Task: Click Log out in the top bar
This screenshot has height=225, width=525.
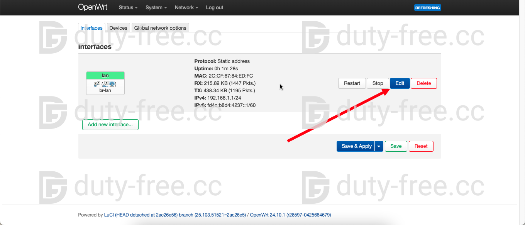Action: pos(214,7)
